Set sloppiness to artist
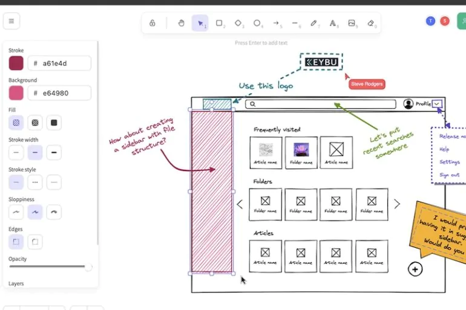Screen dimensions: 466x310 35,212
